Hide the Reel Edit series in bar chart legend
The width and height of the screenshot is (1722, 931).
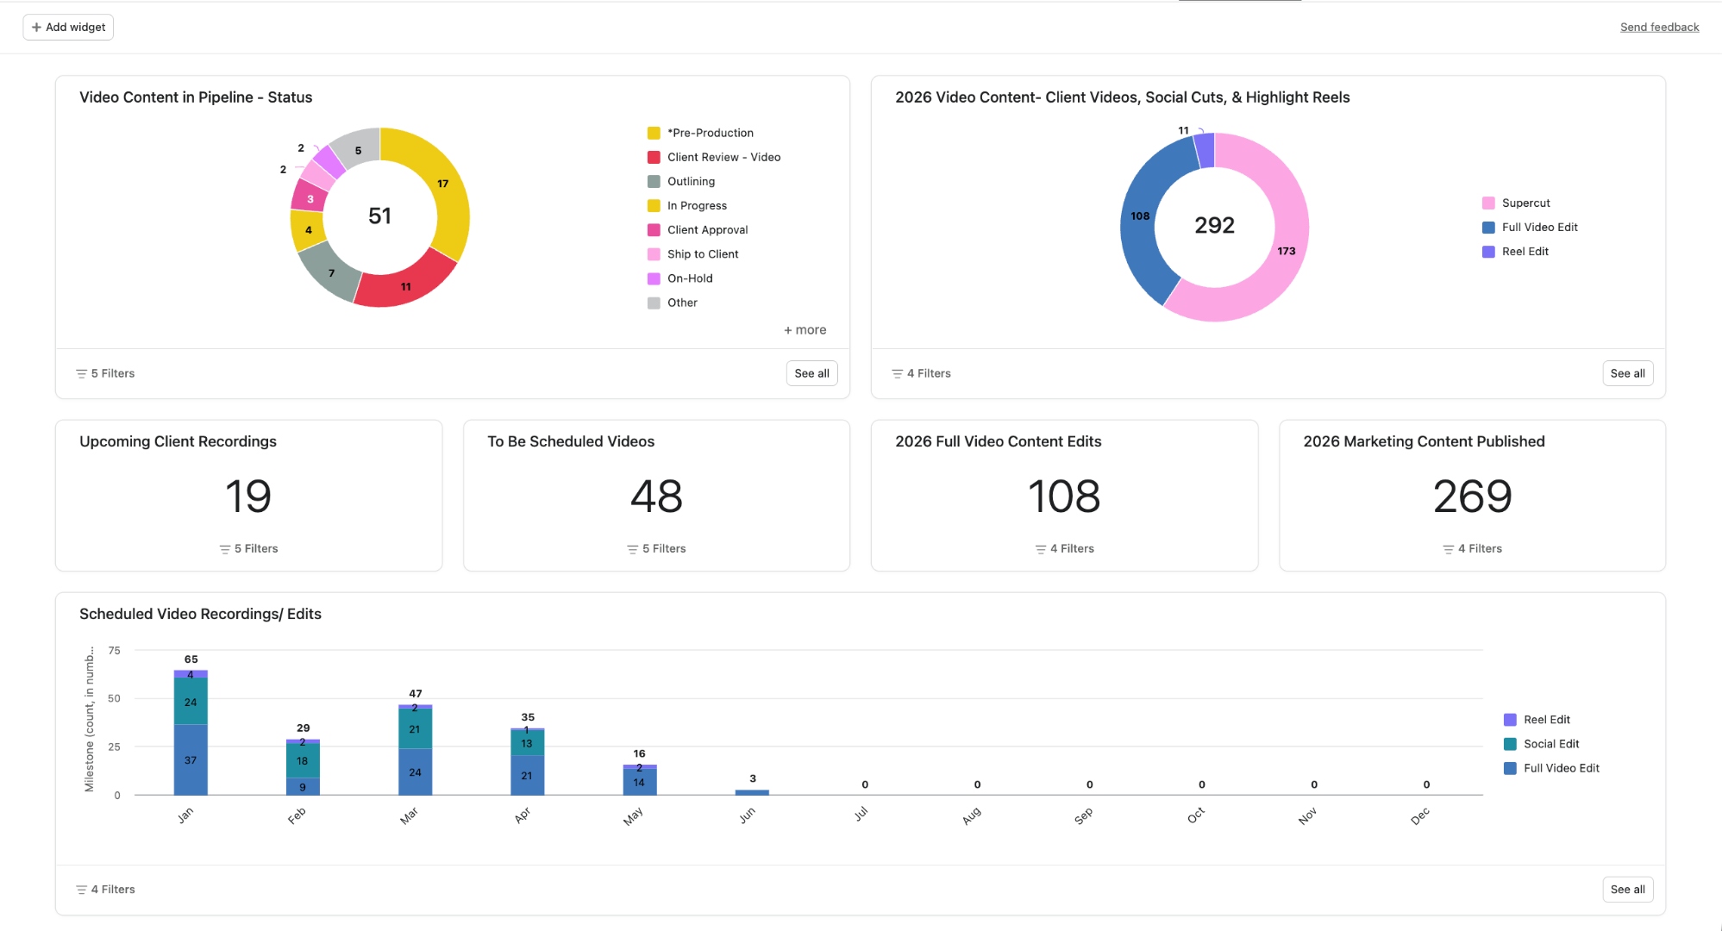(1544, 719)
